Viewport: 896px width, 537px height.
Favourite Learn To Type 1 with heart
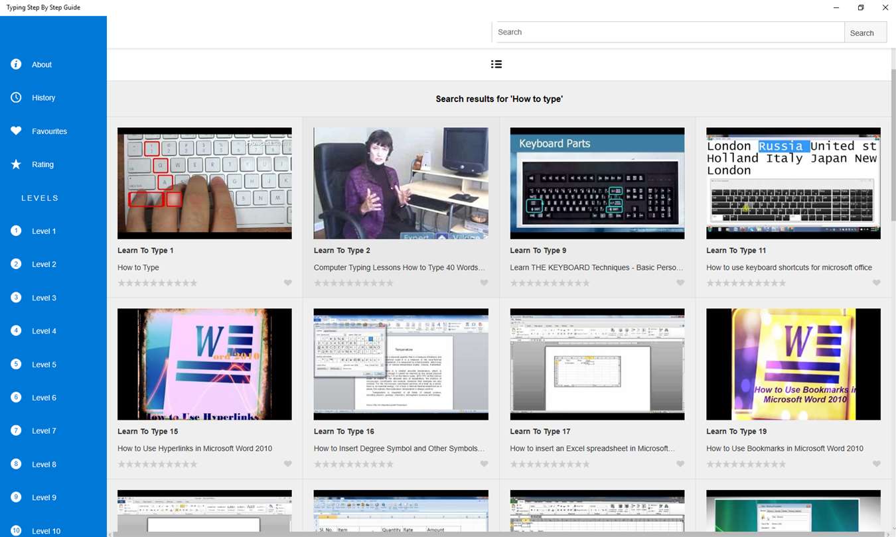pyautogui.click(x=287, y=283)
